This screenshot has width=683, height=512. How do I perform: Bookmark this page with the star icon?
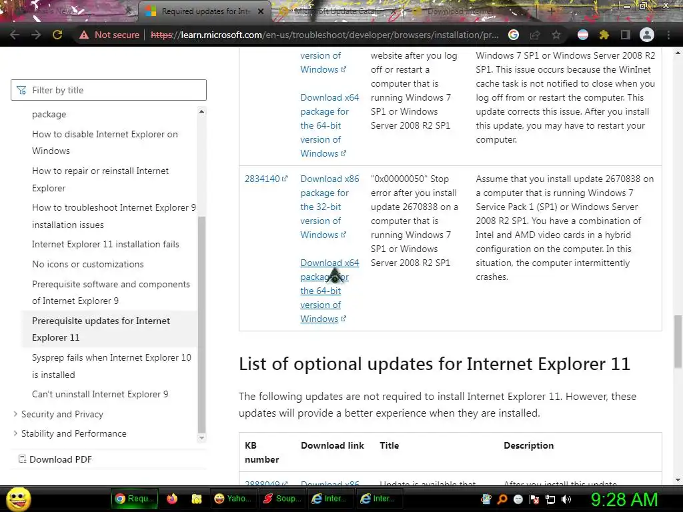[556, 35]
